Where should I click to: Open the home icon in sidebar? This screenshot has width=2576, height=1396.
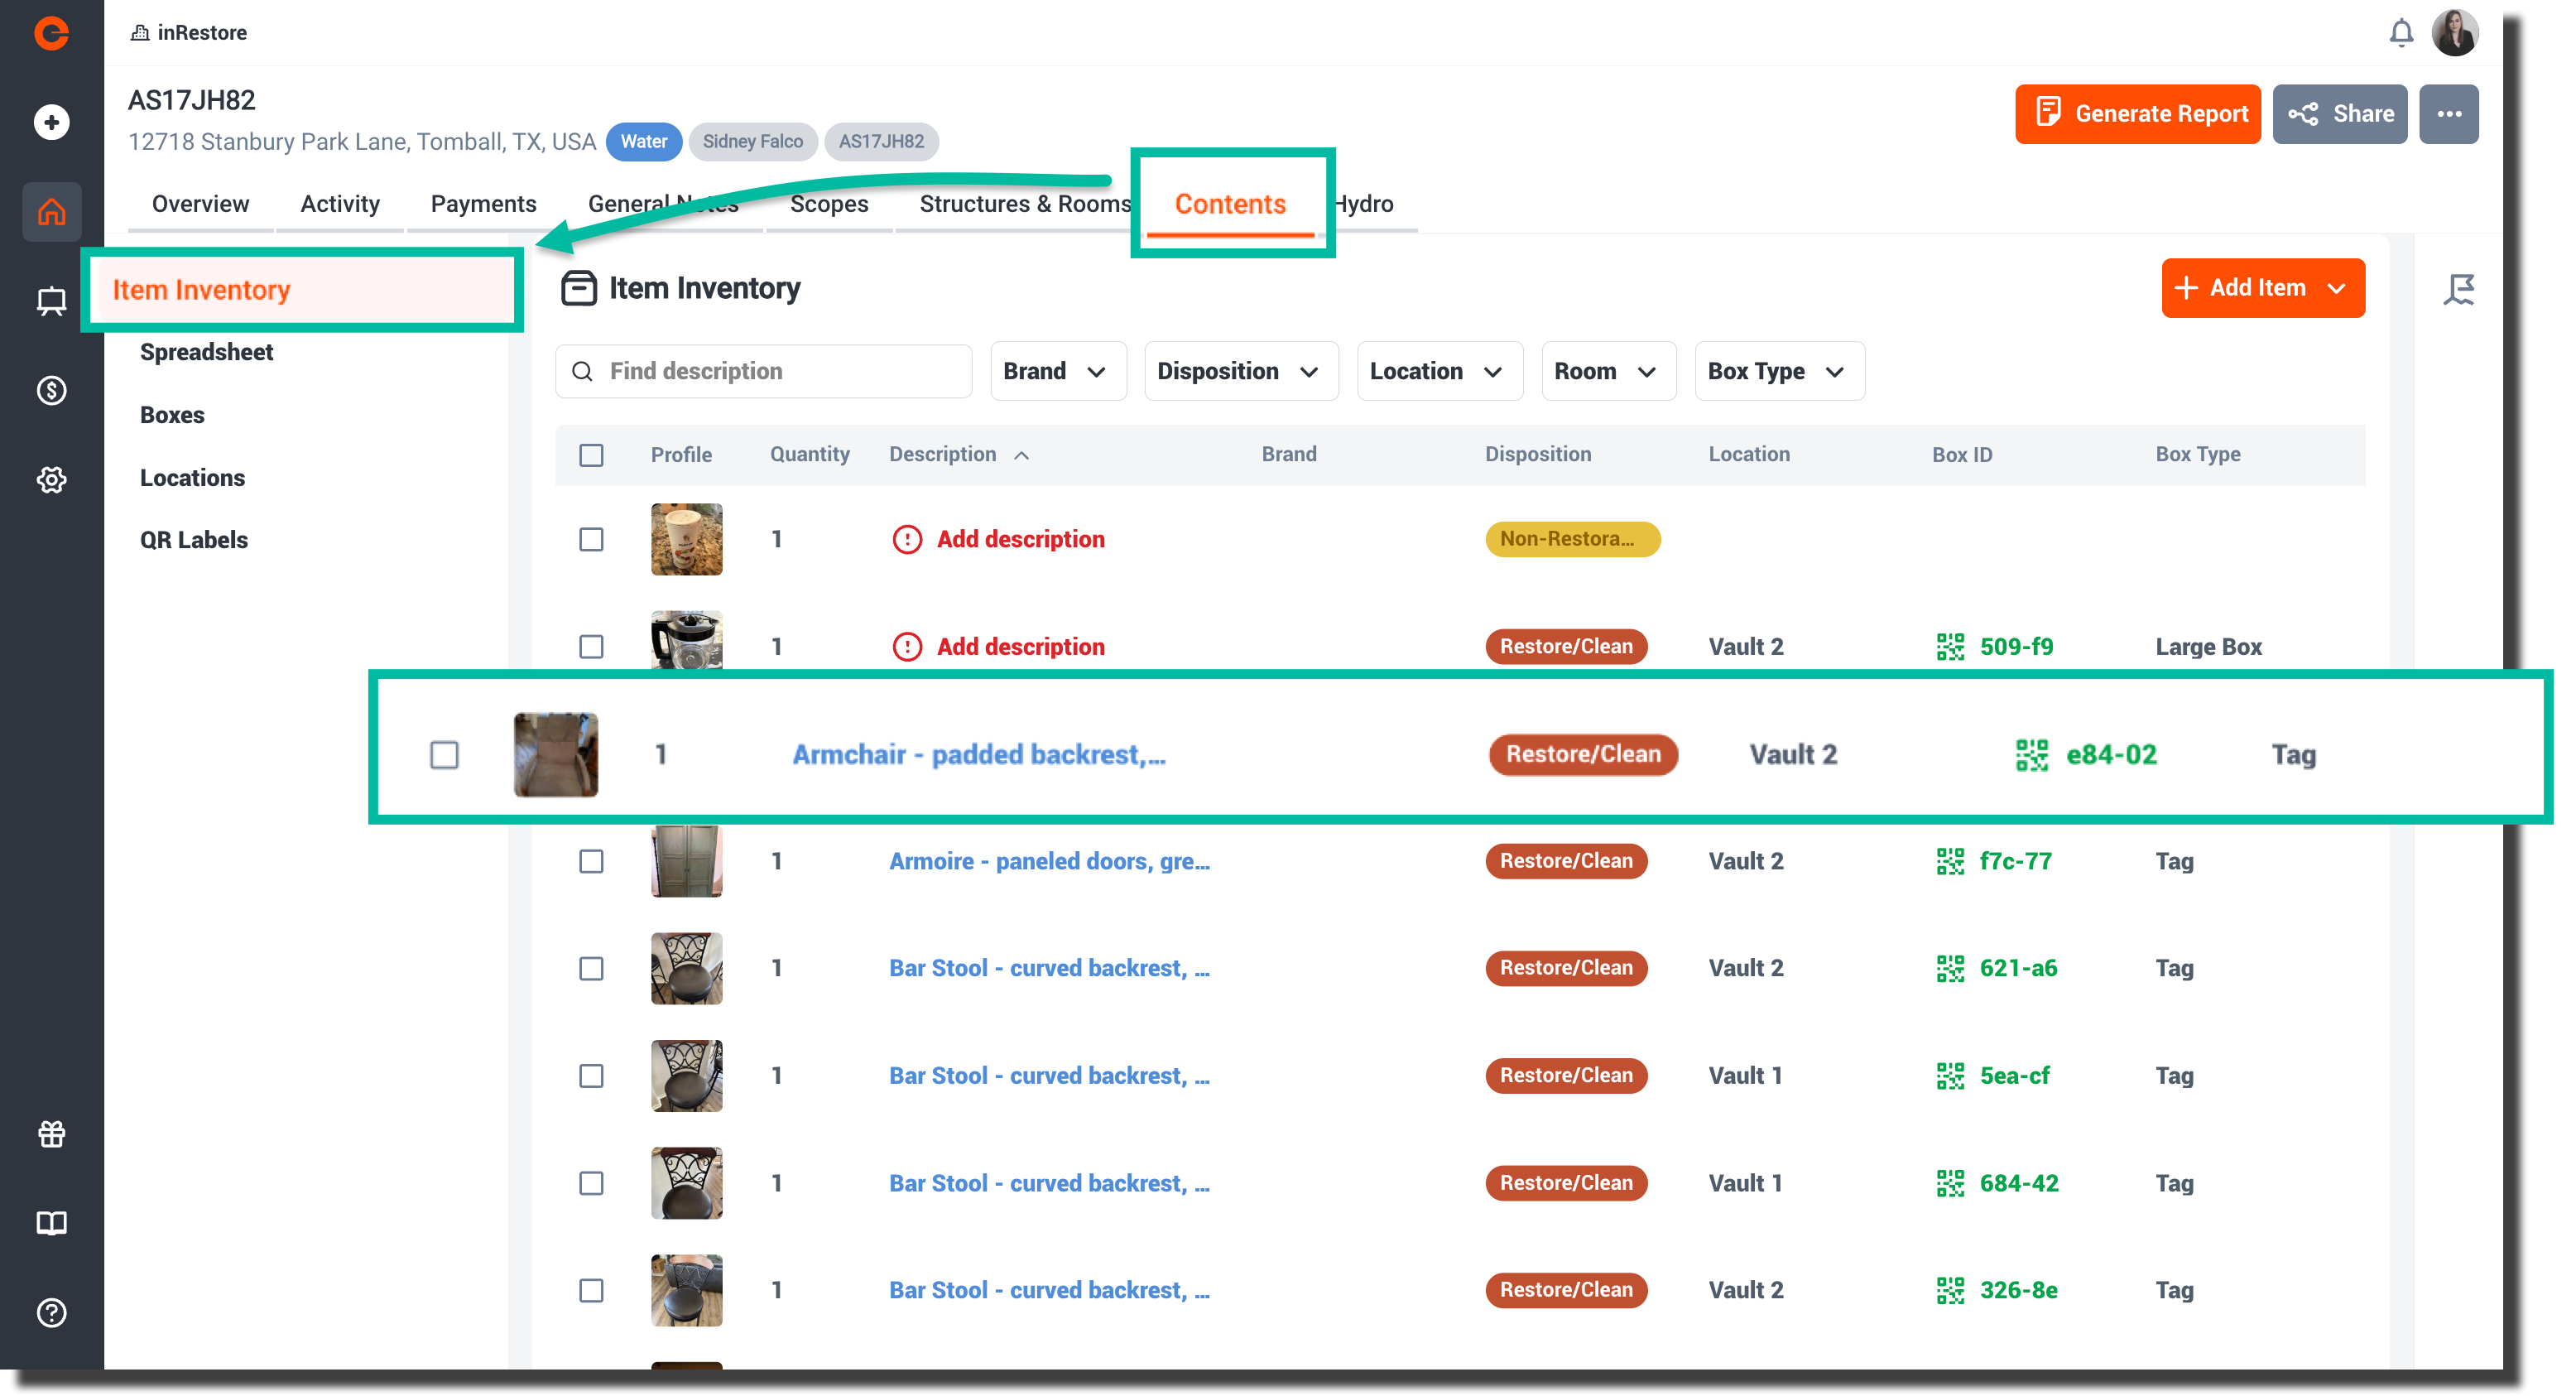pyautogui.click(x=51, y=211)
